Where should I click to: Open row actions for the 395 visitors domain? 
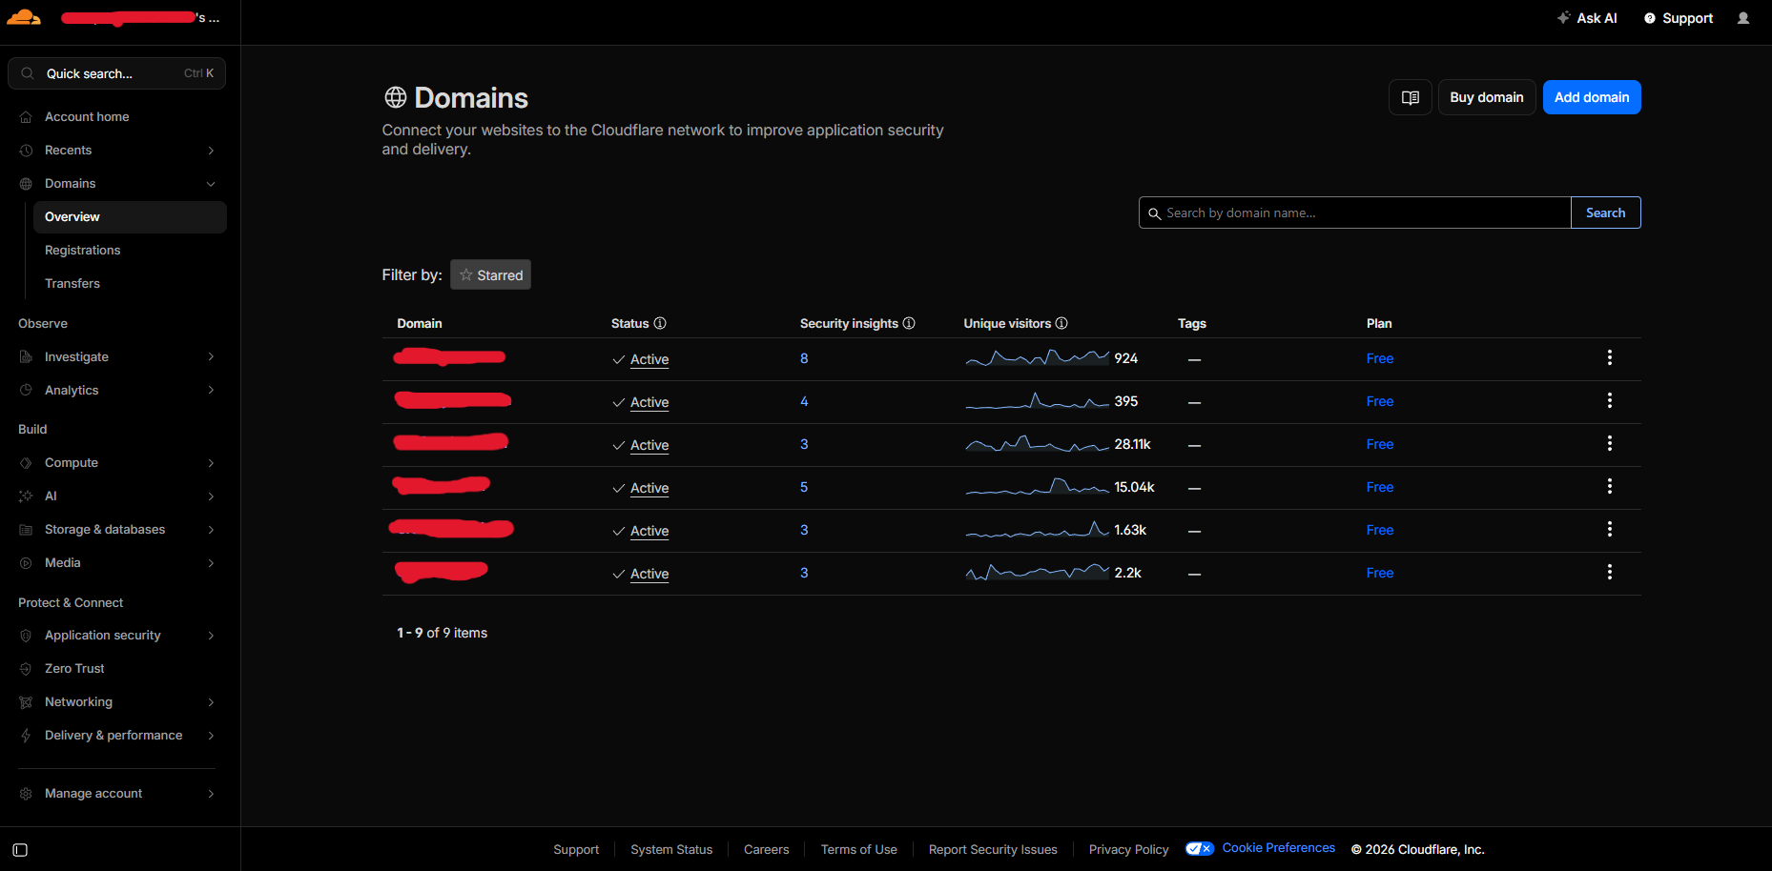tap(1610, 400)
